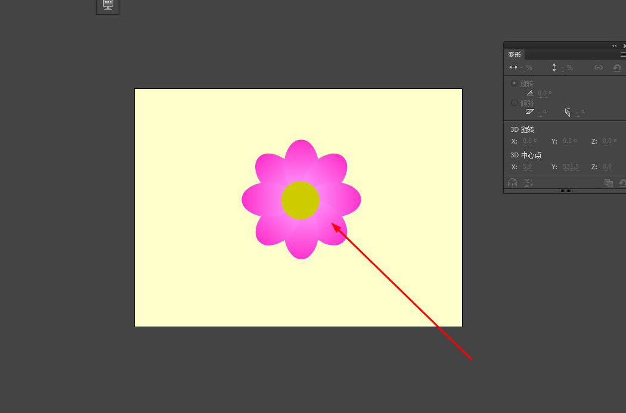Click the vertical flip icon at panel bottom

point(528,183)
